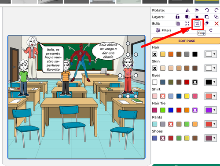Viewport: 220px width, 166px height.
Task: Click the resize-to-fit arrows icon
Action: pos(187,24)
